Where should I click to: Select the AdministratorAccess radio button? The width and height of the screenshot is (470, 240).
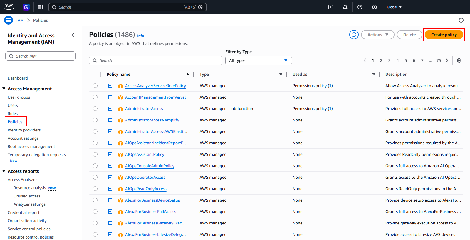coord(95,109)
